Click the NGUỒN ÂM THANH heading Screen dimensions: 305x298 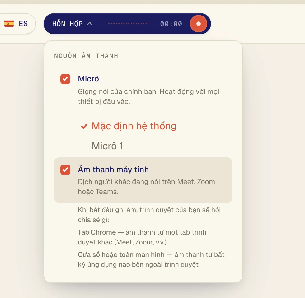click(86, 56)
